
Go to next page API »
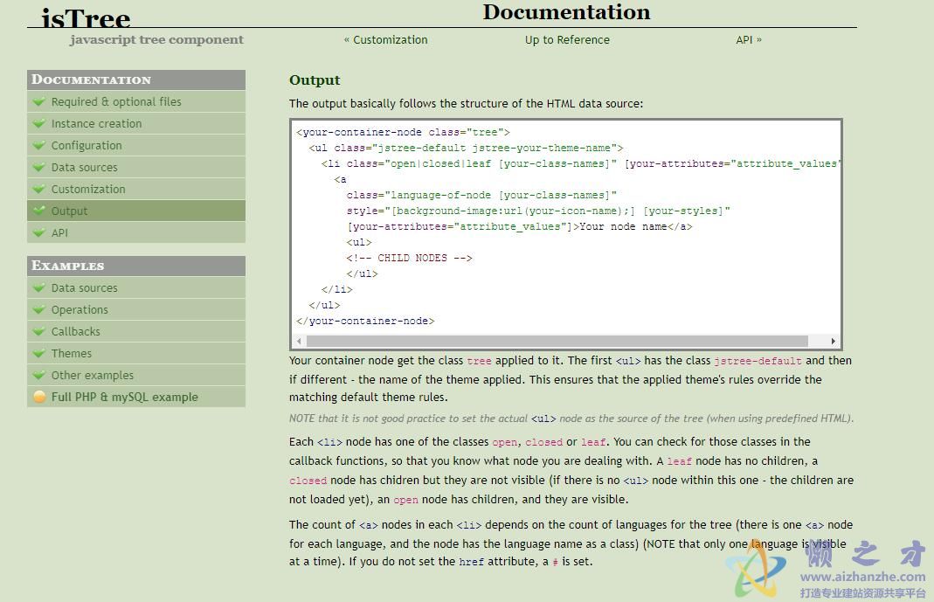tap(749, 39)
